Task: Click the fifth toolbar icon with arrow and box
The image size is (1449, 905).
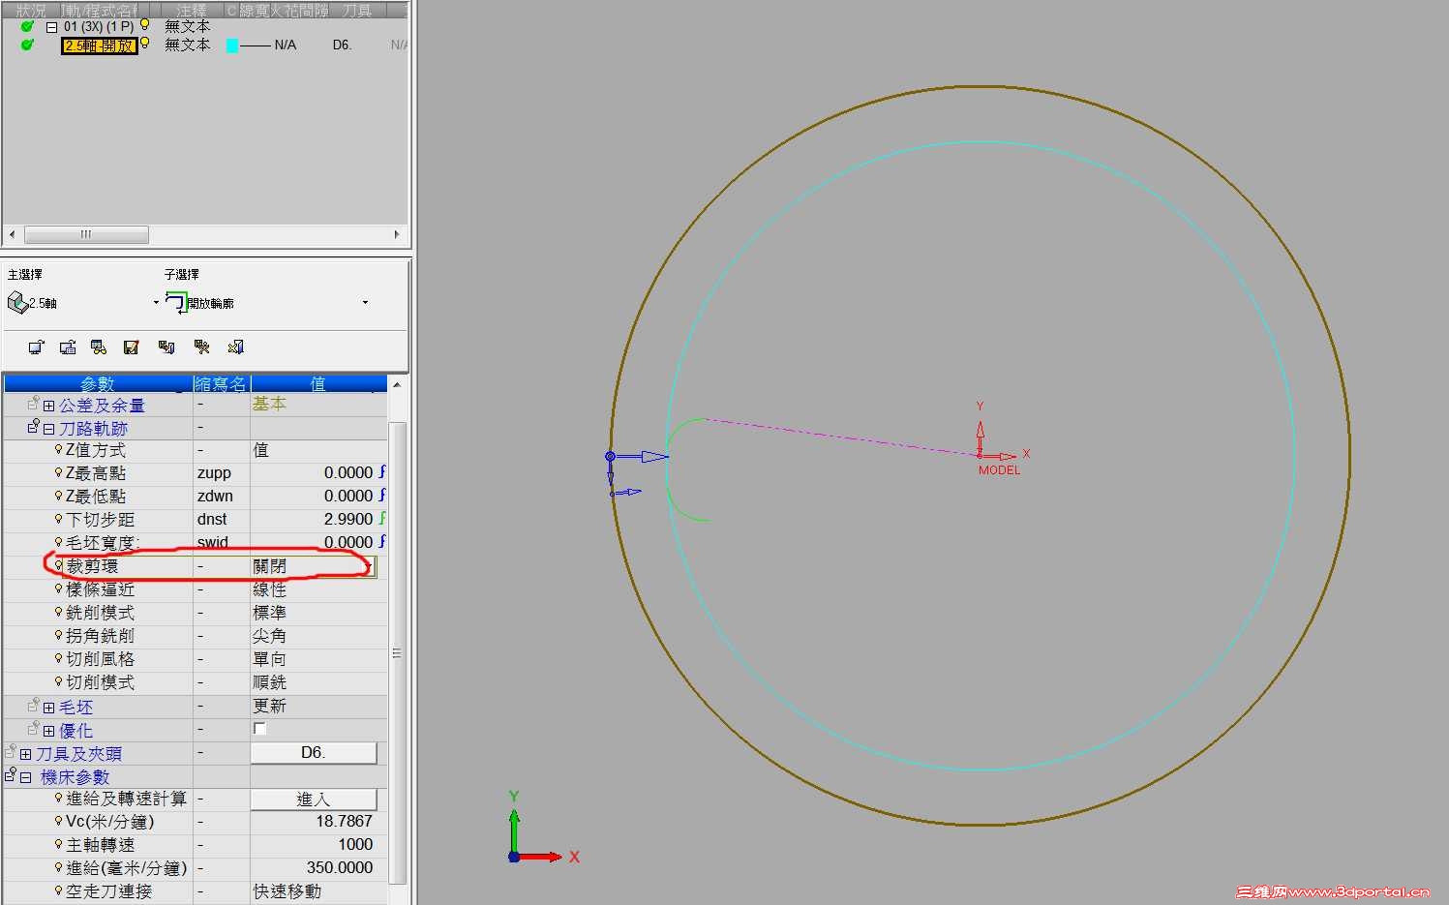Action: coord(166,347)
